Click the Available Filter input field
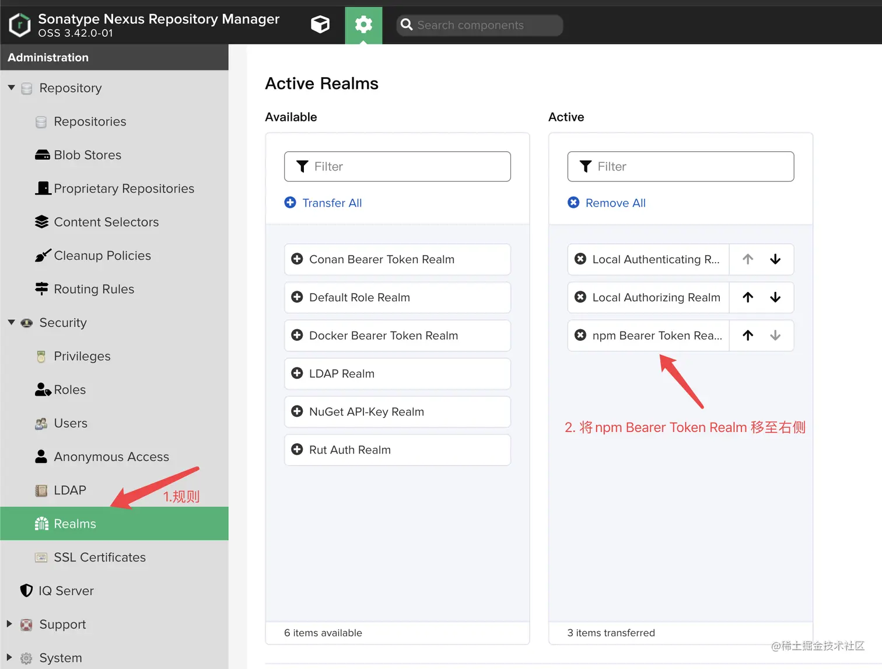This screenshot has width=882, height=669. tap(397, 166)
